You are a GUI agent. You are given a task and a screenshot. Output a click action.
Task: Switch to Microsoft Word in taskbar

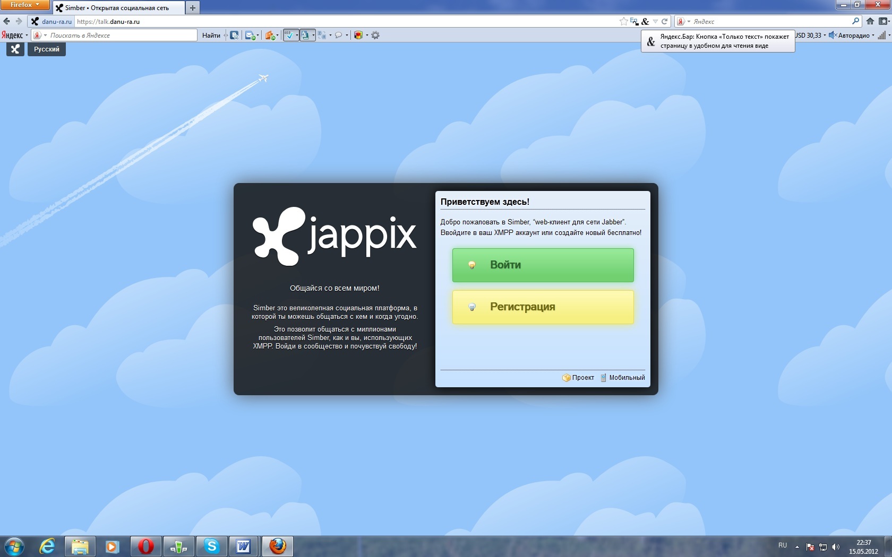(x=244, y=546)
